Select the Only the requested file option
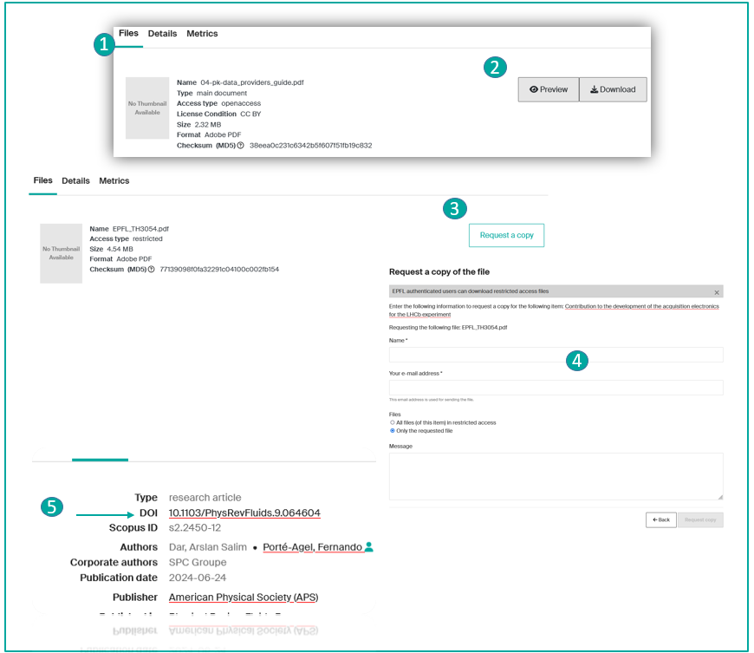754x653 pixels. (393, 430)
